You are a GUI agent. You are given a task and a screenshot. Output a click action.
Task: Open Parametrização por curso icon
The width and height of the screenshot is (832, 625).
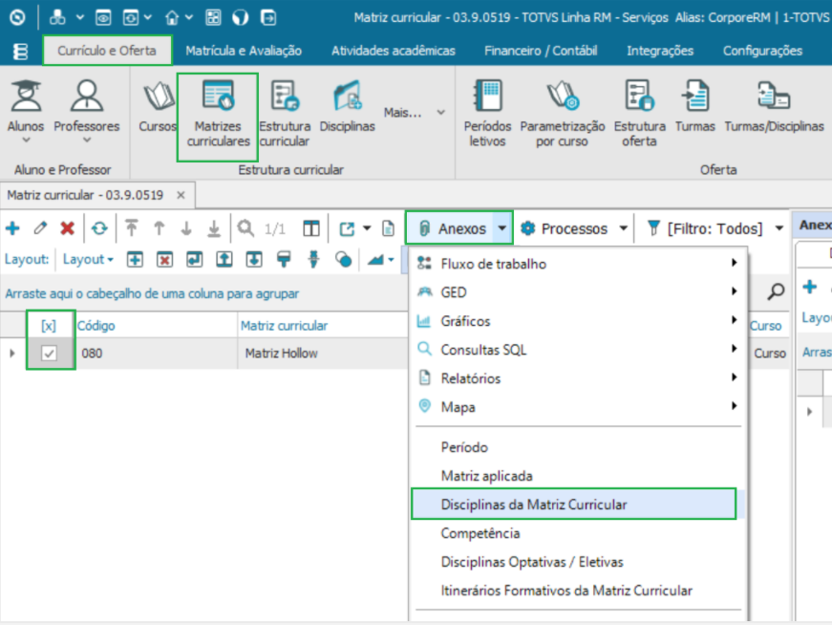point(563,113)
